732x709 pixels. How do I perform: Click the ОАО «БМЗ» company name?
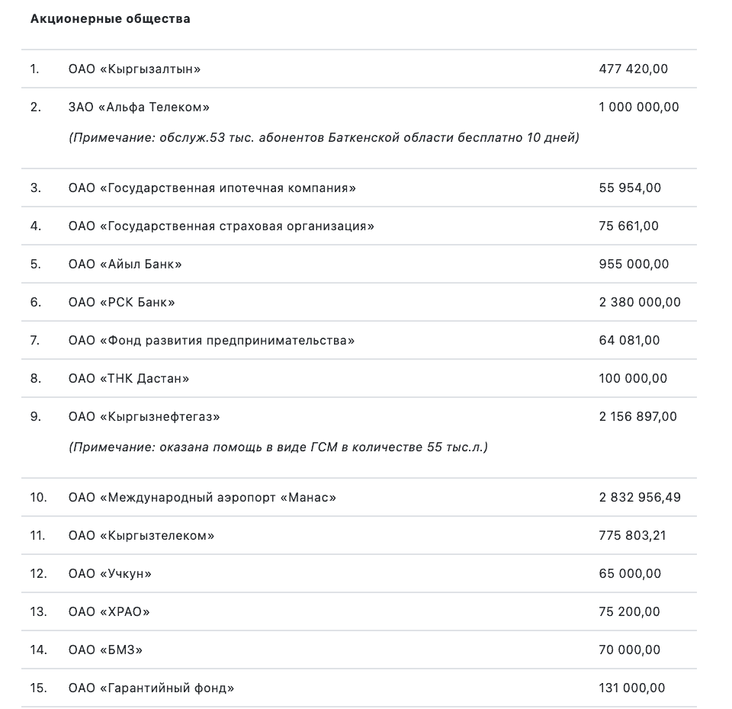click(x=105, y=650)
